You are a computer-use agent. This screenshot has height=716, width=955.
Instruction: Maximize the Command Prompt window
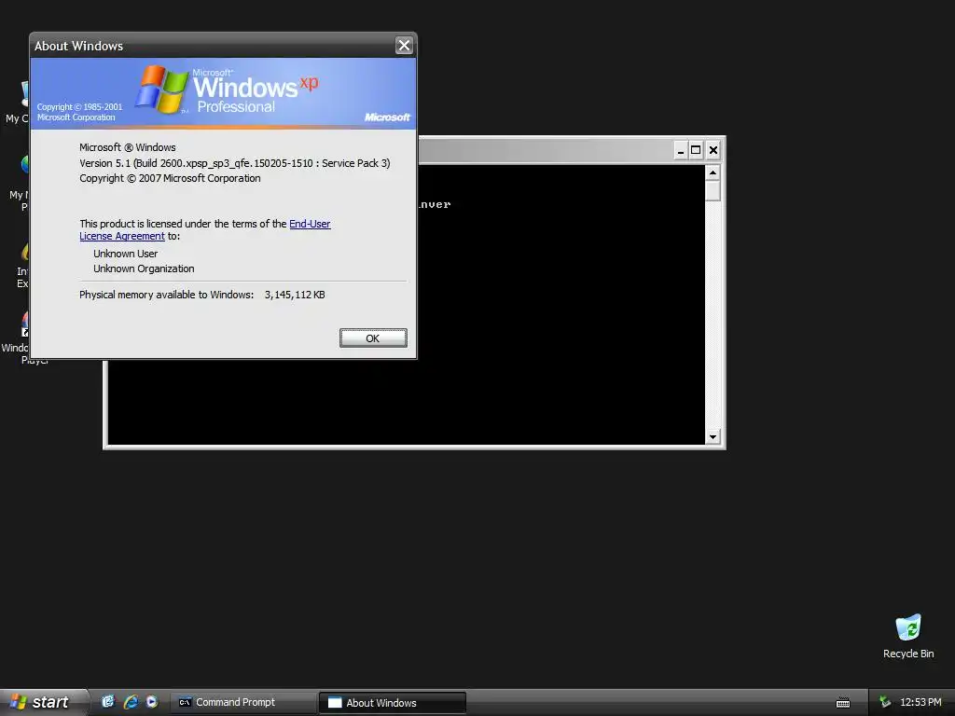point(696,150)
